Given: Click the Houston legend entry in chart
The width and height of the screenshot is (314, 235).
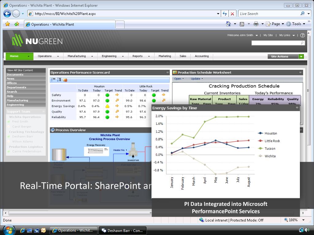Looking at the screenshot, I should coord(267,133).
